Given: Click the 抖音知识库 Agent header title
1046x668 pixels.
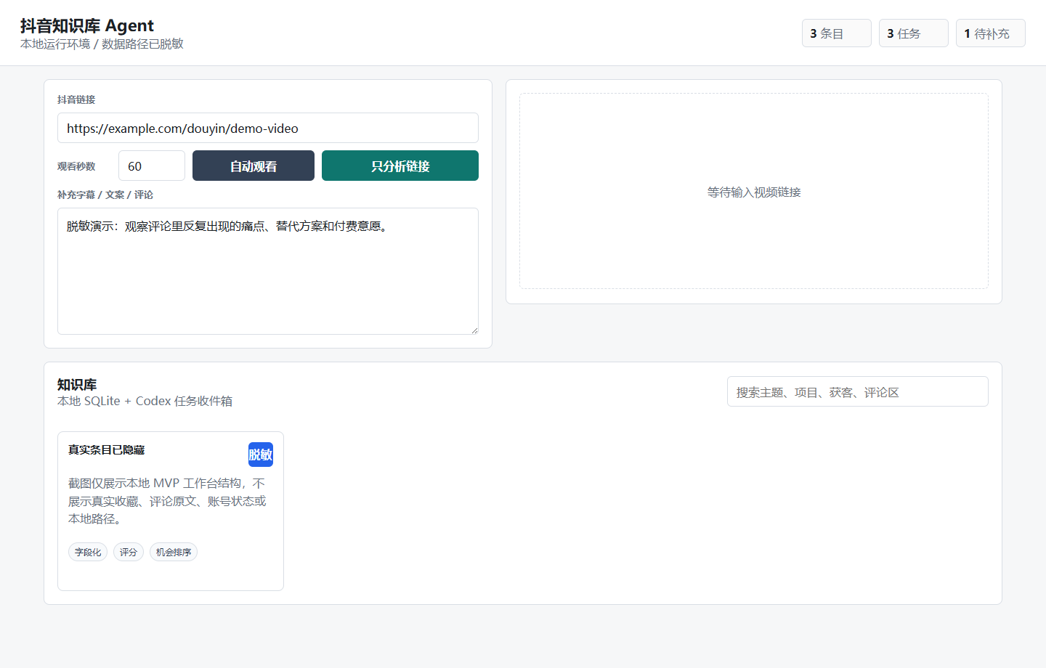Looking at the screenshot, I should (87, 25).
